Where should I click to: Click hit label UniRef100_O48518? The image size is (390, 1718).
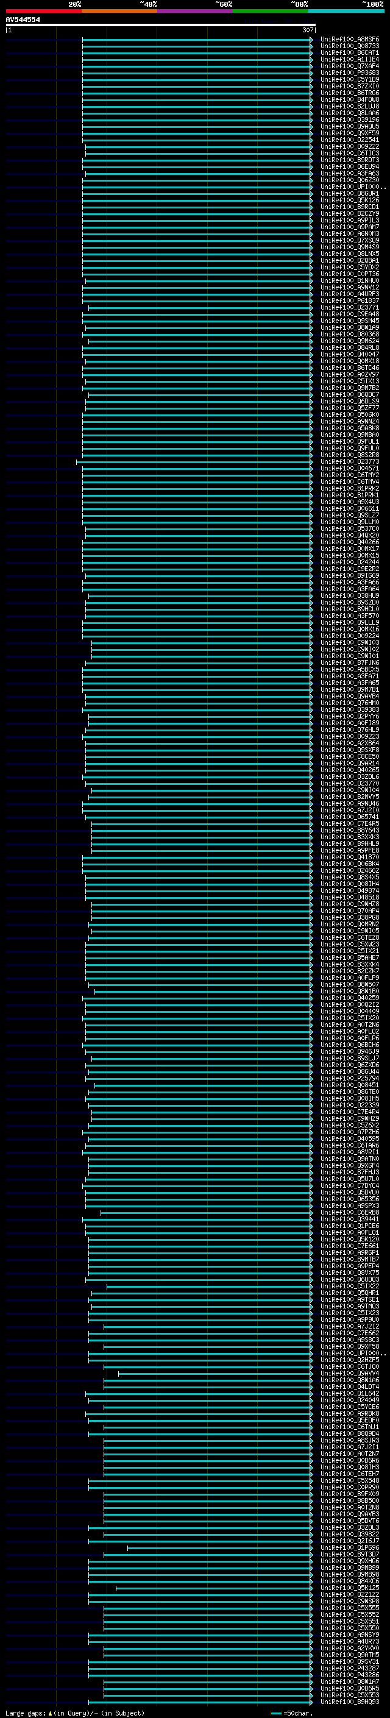click(x=350, y=898)
